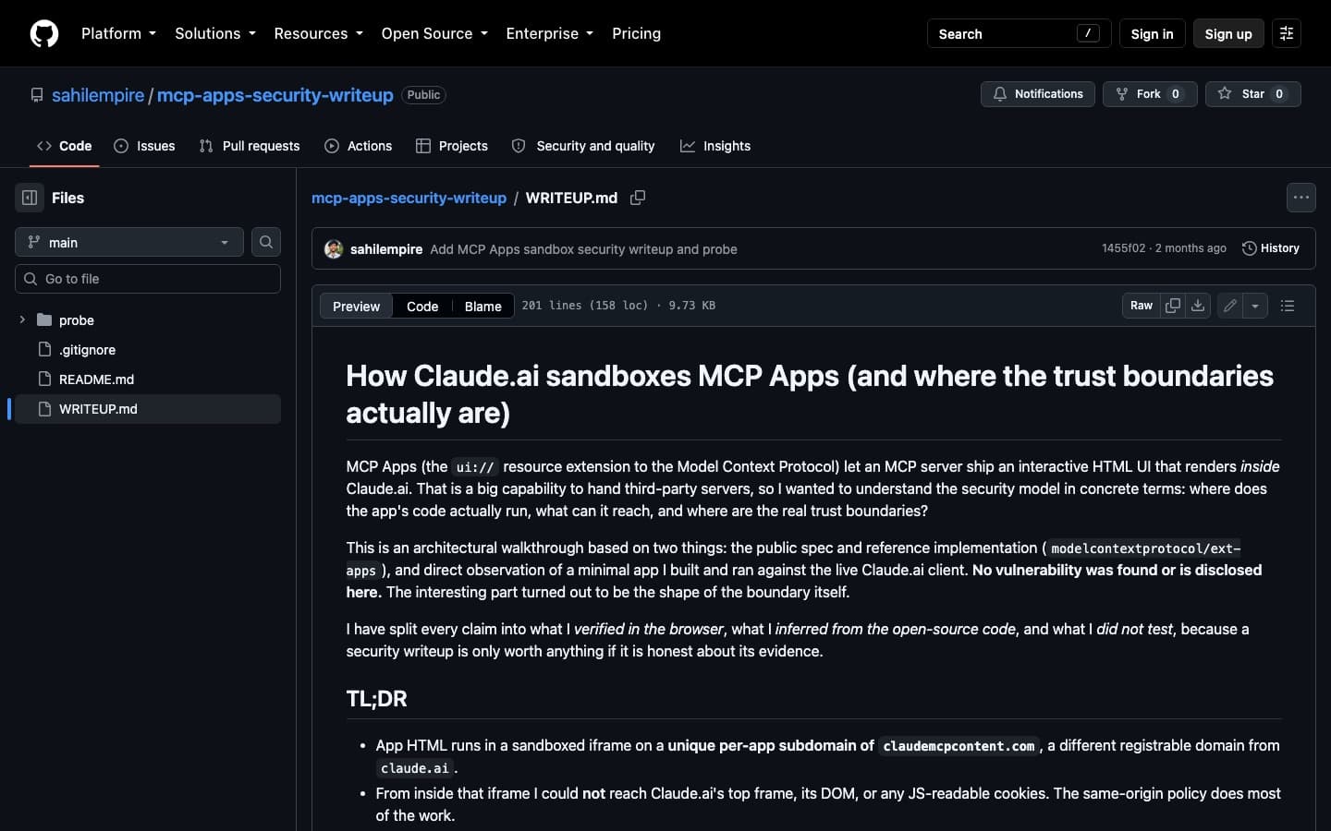Click the Sign in button
This screenshot has height=831, width=1331.
click(x=1152, y=33)
